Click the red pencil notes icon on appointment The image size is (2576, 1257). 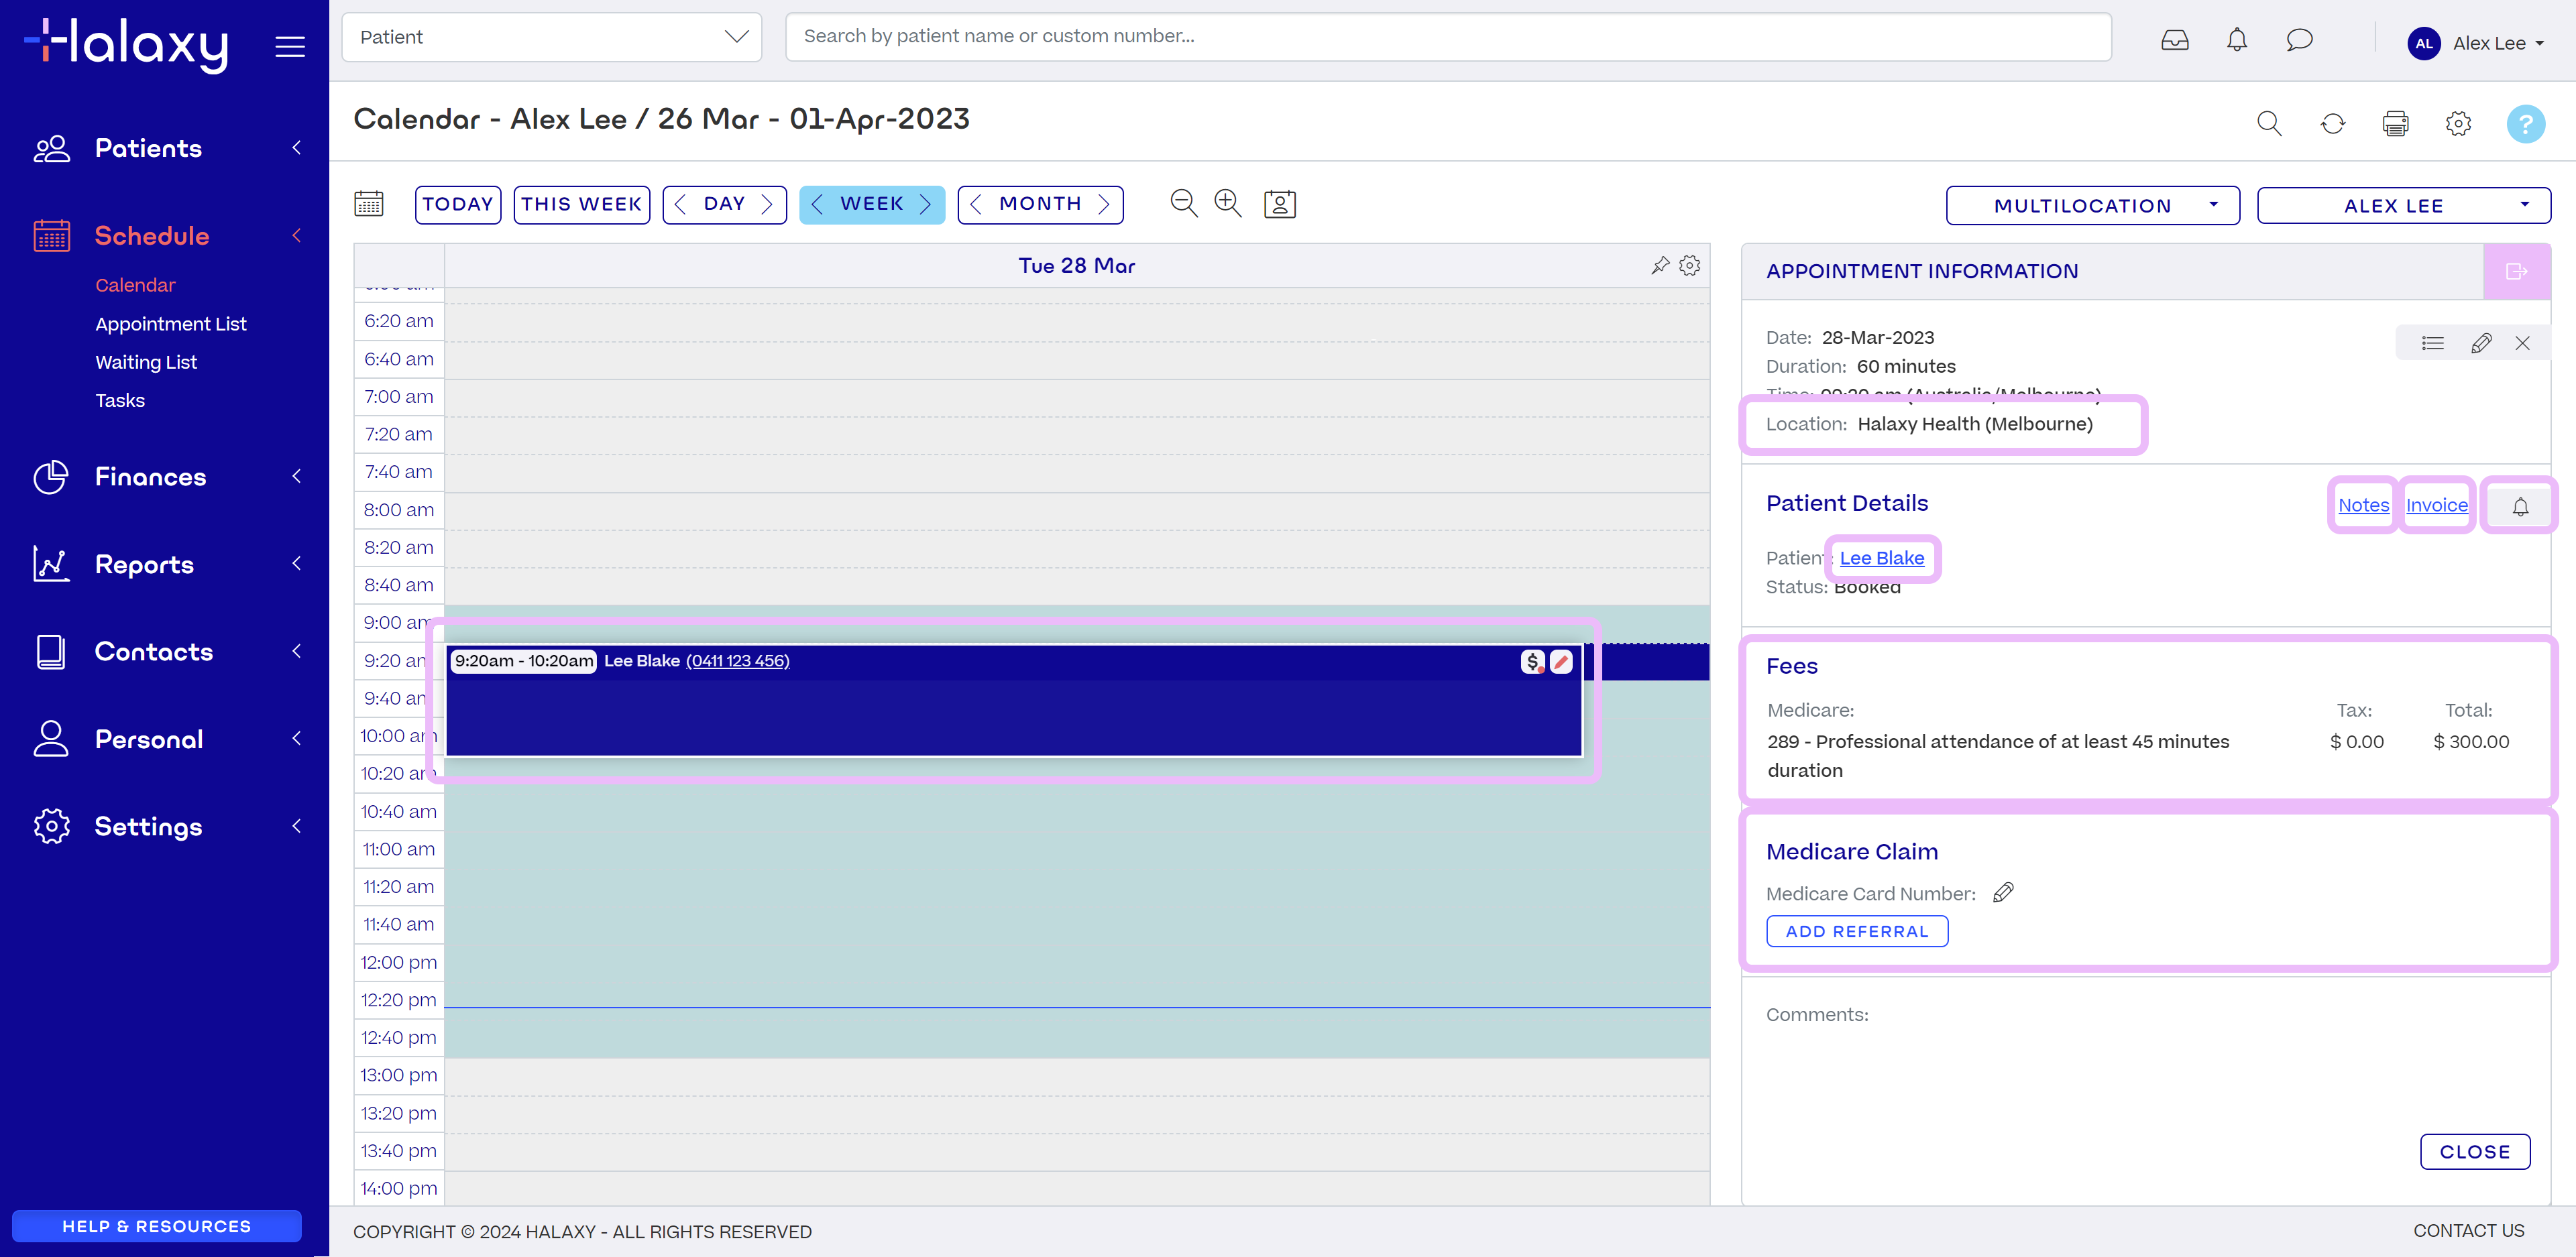pos(1561,661)
